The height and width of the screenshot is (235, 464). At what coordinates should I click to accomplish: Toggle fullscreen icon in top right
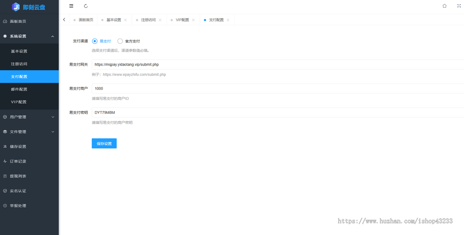pyautogui.click(x=459, y=6)
